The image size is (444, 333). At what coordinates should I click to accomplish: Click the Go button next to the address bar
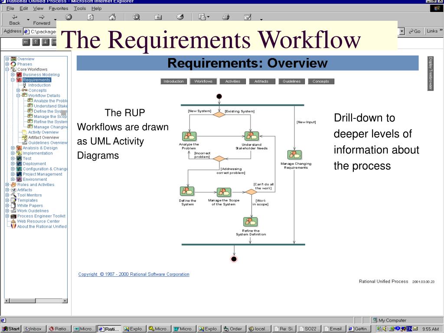415,31
